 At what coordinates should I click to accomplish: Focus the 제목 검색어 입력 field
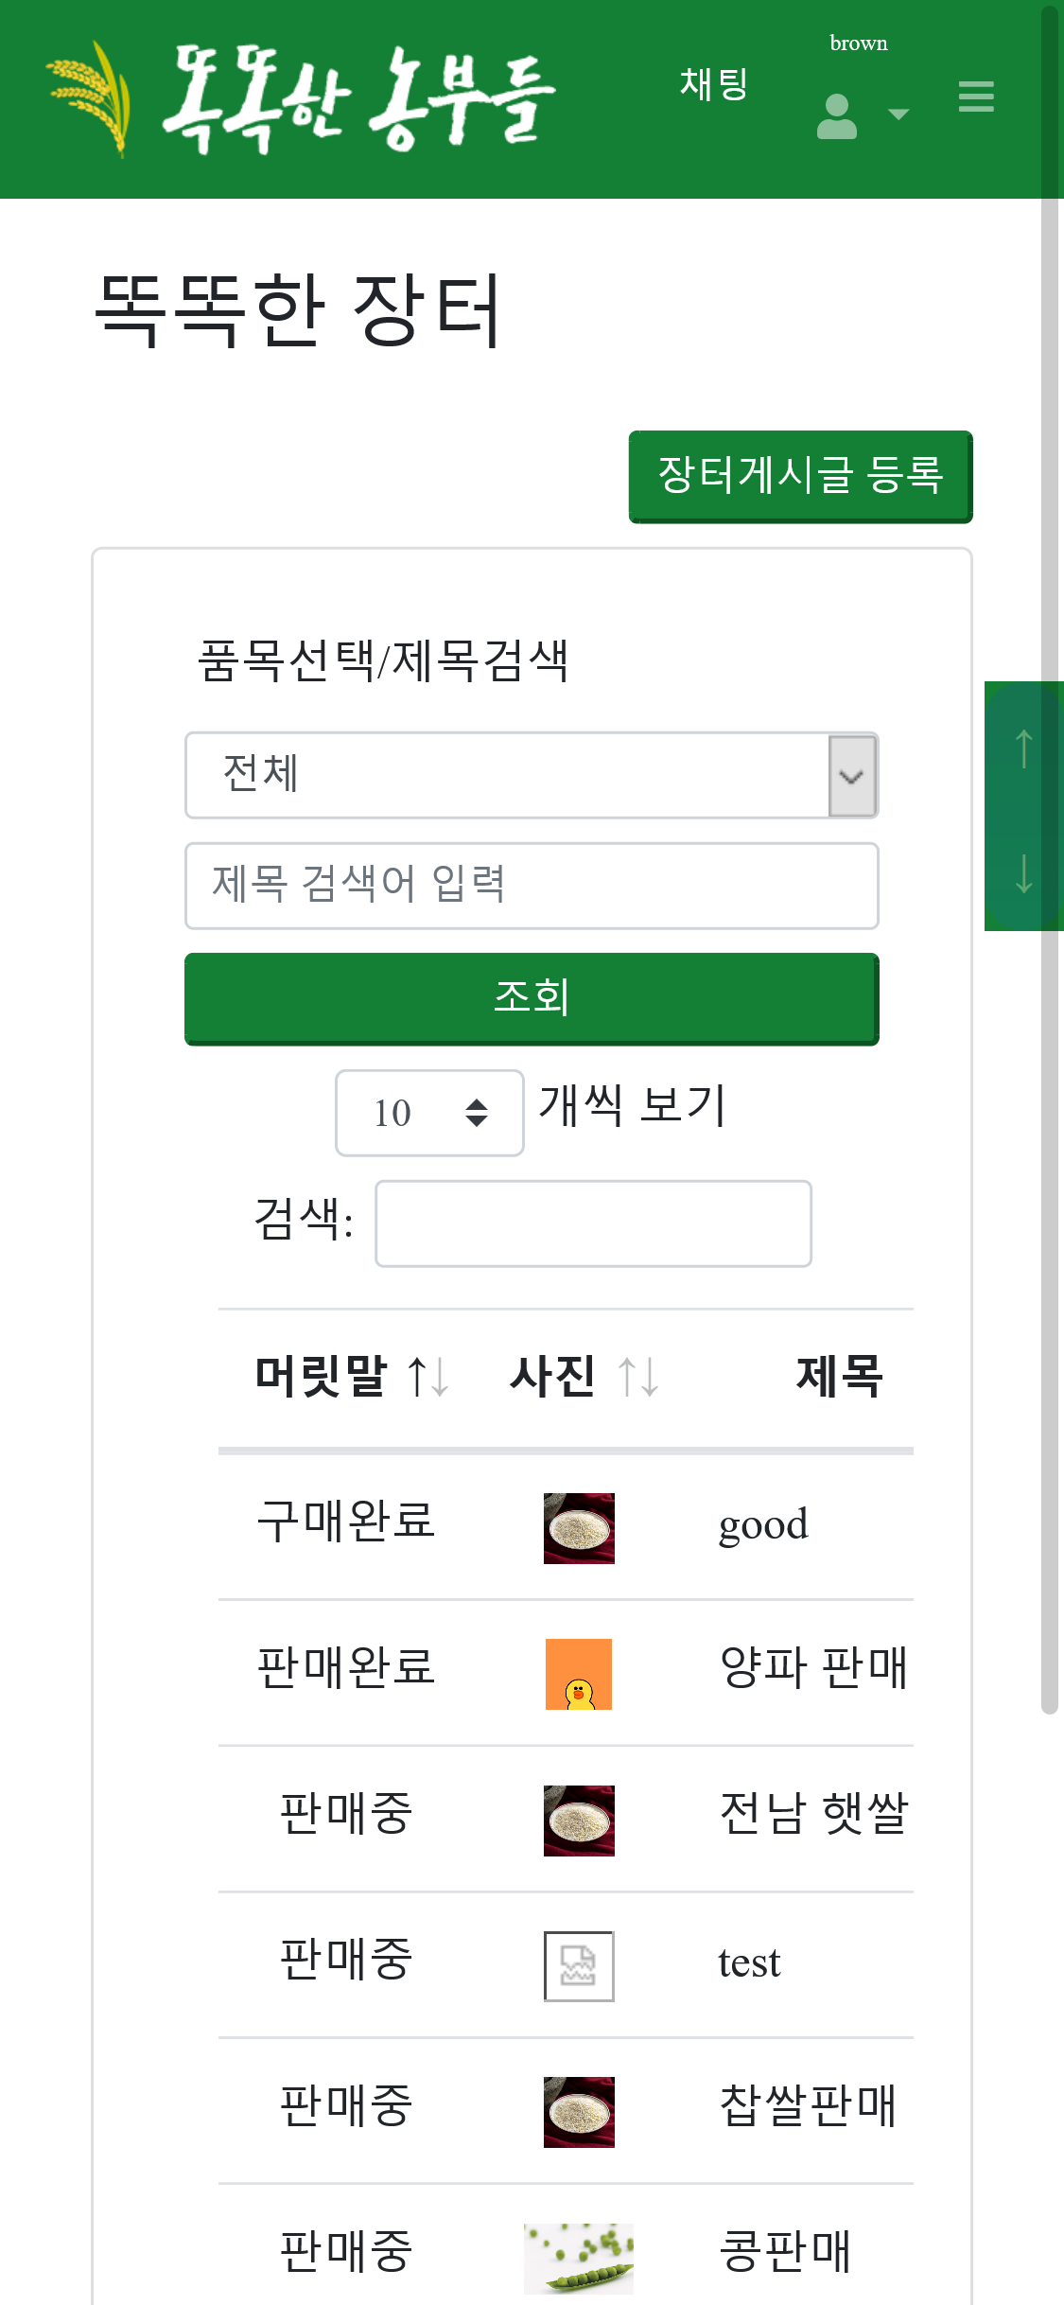click(532, 886)
